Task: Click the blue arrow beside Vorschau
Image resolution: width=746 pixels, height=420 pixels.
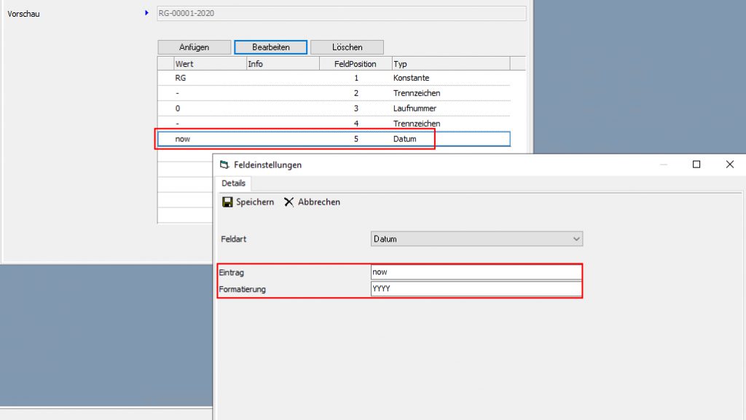Action: pos(146,13)
